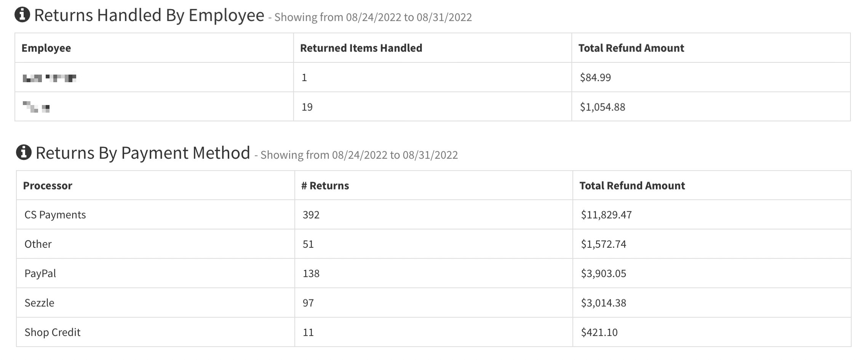Viewport: 860px width, 360px height.
Task: Select the PayPal processor row
Action: point(40,274)
